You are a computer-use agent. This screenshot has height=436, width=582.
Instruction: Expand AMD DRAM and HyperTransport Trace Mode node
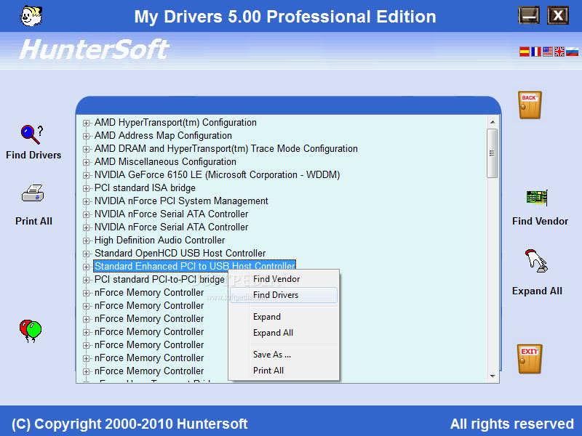tap(86, 149)
